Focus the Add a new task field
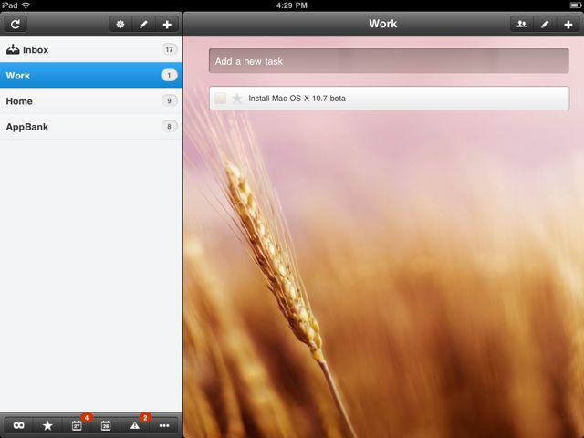 pos(389,61)
